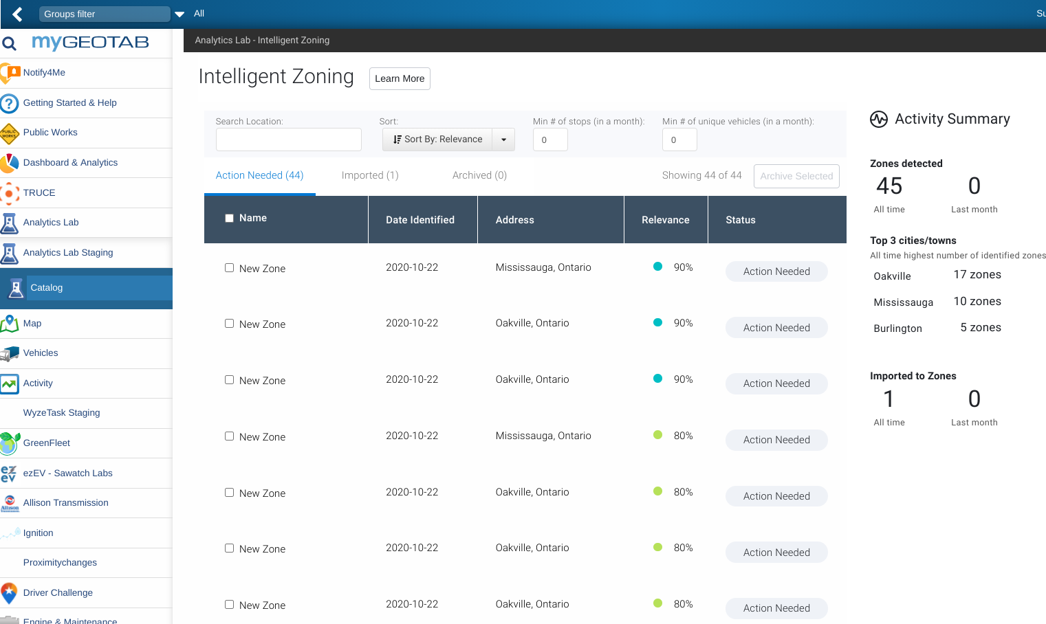Click the search magnifier icon

coord(10,44)
